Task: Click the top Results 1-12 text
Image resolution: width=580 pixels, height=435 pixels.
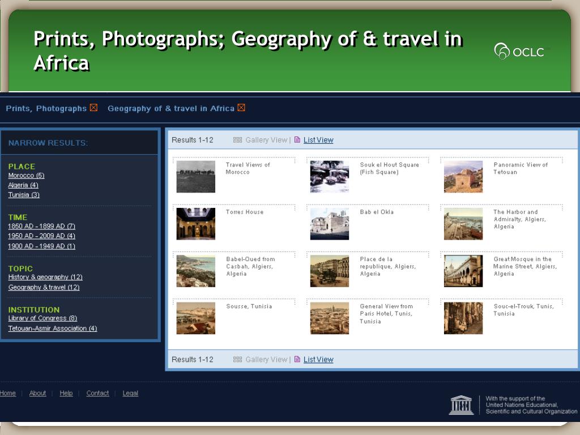Action: click(193, 140)
